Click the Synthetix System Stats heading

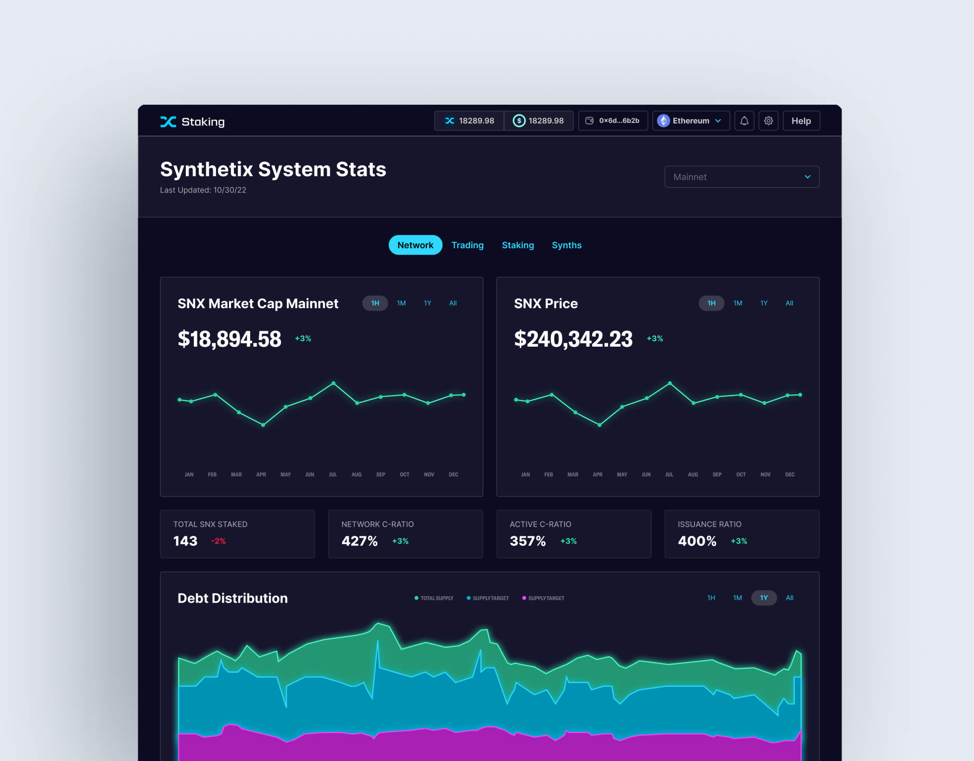tap(273, 169)
